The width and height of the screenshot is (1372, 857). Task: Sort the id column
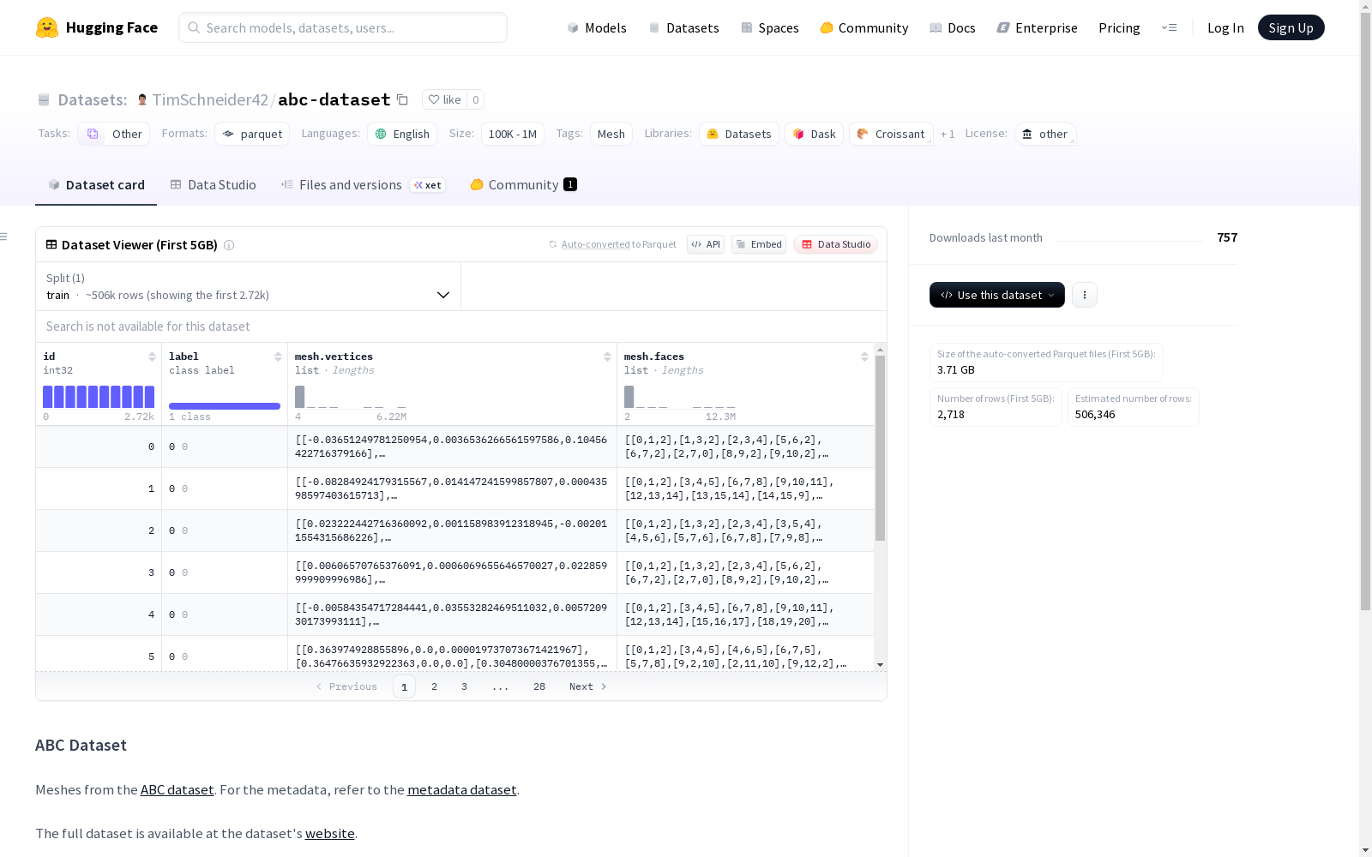(x=152, y=357)
